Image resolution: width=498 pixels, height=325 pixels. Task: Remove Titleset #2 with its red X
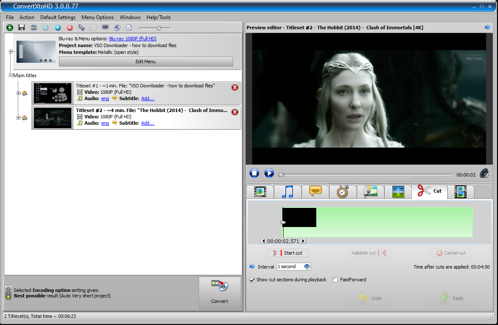235,112
